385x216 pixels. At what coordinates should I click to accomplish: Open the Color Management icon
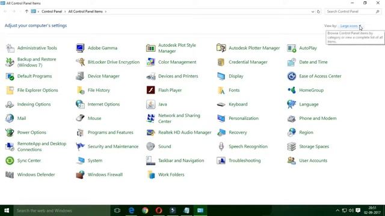[151, 62]
